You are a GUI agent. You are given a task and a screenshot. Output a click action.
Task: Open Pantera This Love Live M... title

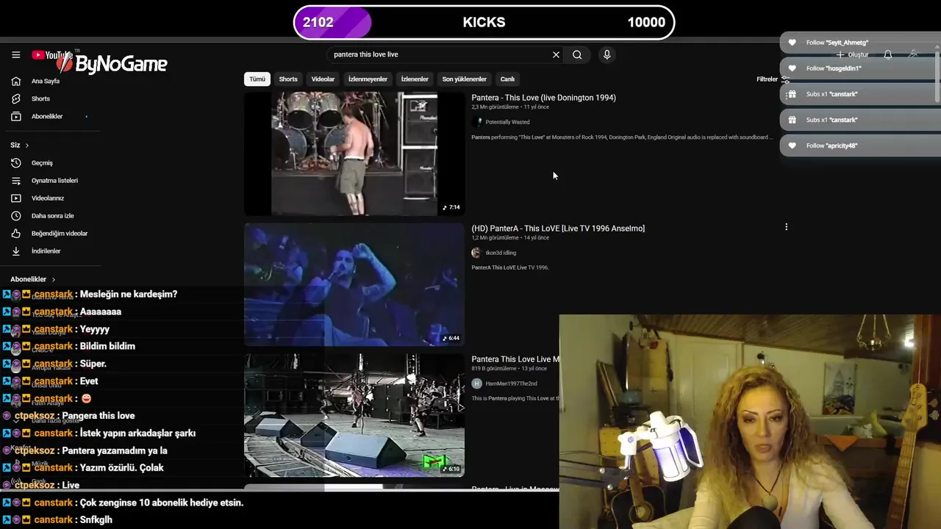[x=515, y=359]
